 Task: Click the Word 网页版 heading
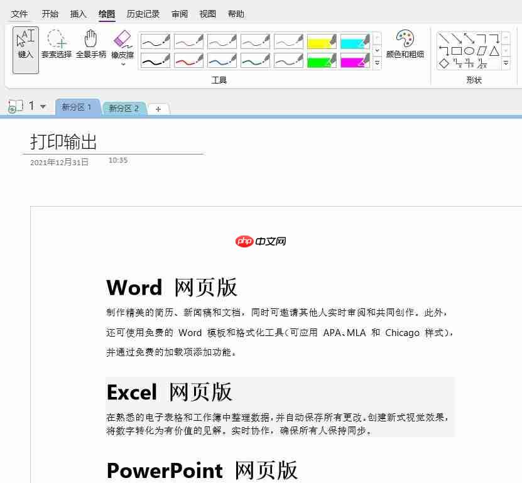tap(171, 287)
